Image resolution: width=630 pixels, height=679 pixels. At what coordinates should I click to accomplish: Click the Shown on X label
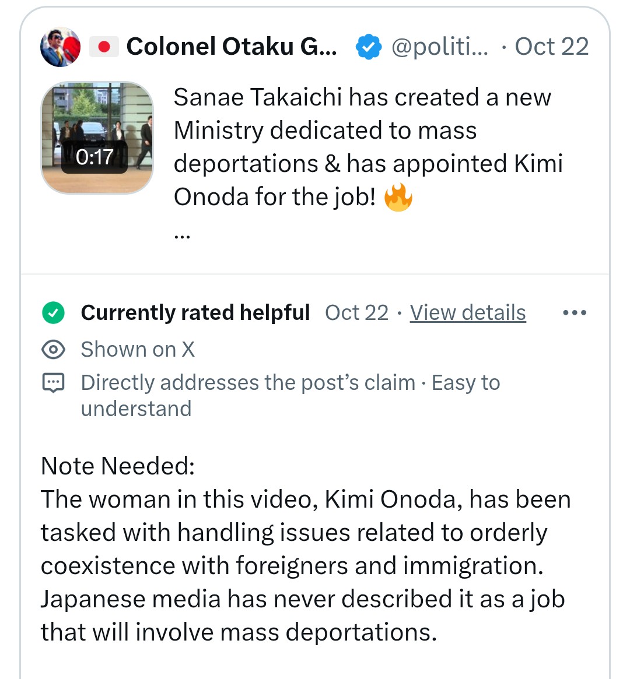pos(138,350)
